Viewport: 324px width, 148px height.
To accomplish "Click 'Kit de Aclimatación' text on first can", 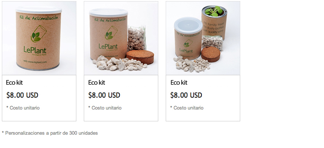I will pos(39,17).
